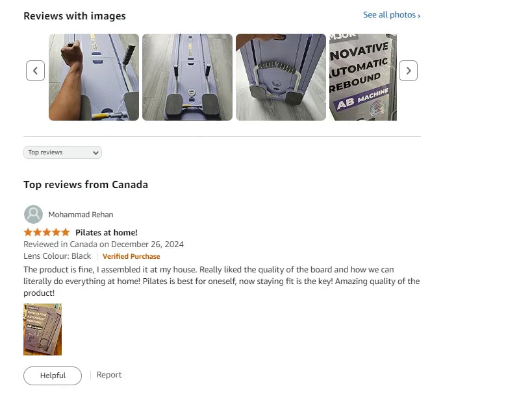
Task: Open the "Pilates at home!" review title
Action: click(x=107, y=232)
